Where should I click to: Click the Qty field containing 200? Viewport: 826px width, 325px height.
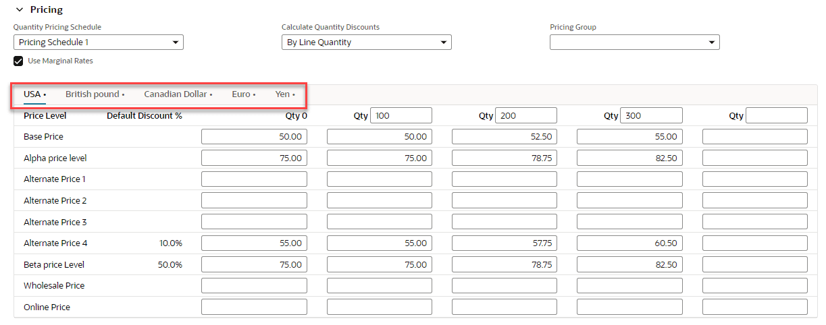pos(526,115)
